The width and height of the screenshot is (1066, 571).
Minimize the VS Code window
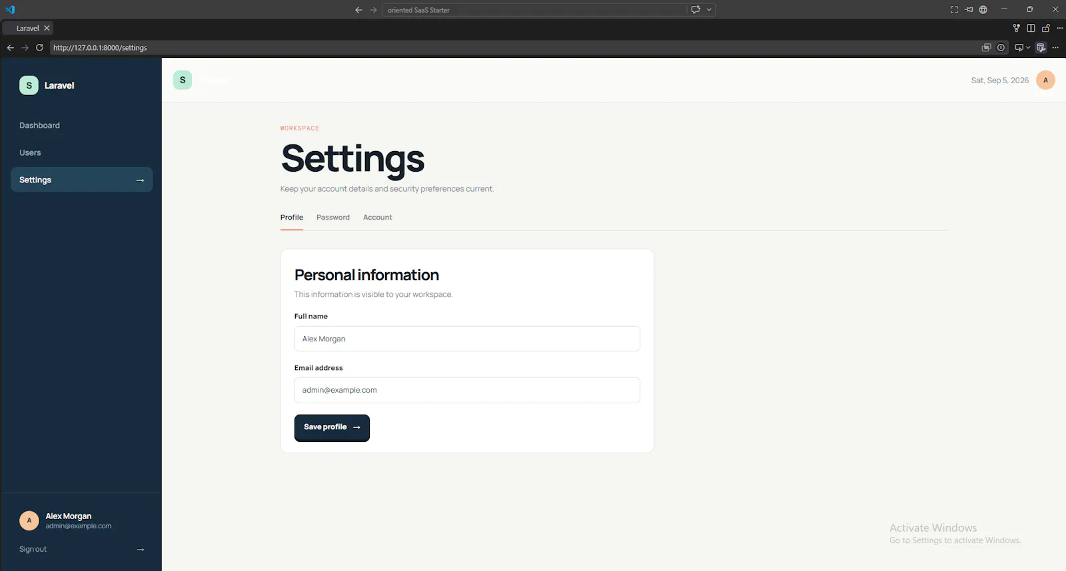[1004, 9]
